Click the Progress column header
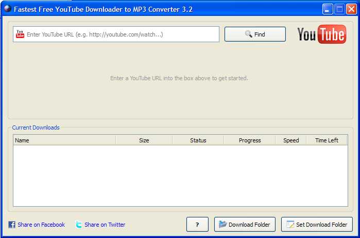 pyautogui.click(x=250, y=140)
